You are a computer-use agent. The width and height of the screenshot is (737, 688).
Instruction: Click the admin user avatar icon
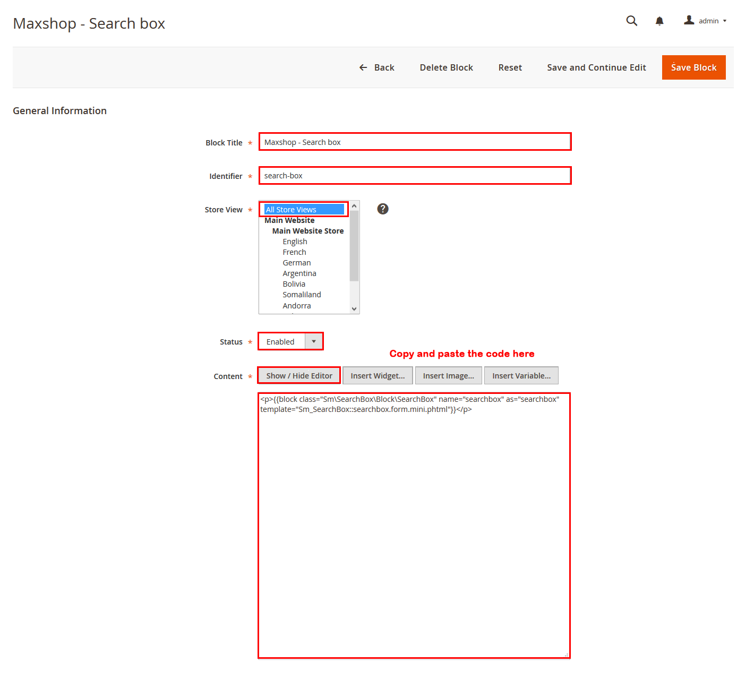[x=689, y=20]
